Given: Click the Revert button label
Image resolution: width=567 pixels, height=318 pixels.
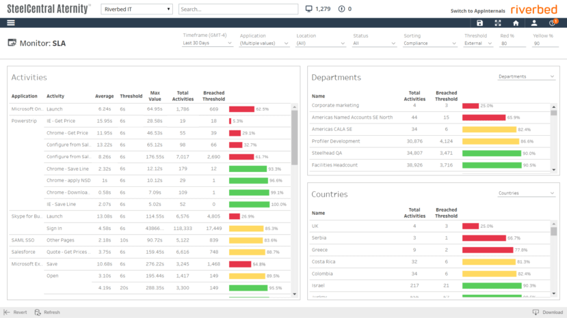Looking at the screenshot, I should [x=21, y=313].
